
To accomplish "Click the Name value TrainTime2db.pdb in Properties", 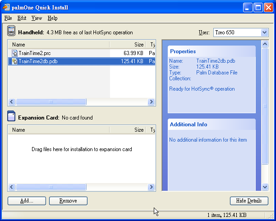I will 216,61.
